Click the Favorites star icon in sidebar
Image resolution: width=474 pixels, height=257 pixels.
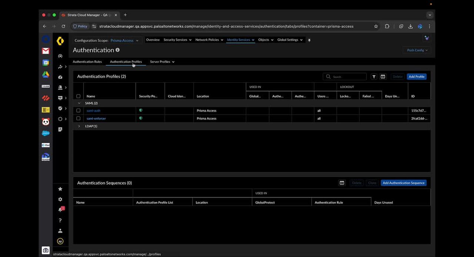60,189
